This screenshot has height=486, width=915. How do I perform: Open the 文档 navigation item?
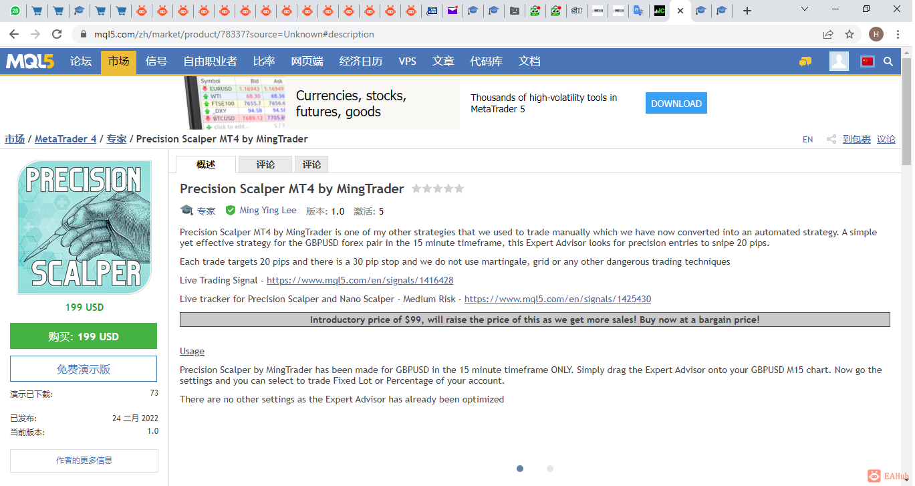click(529, 62)
